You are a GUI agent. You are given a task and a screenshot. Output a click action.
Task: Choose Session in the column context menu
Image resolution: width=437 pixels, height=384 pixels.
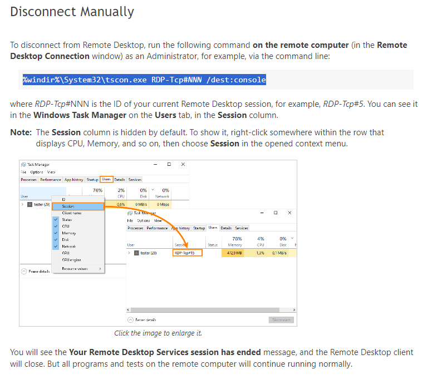click(78, 206)
